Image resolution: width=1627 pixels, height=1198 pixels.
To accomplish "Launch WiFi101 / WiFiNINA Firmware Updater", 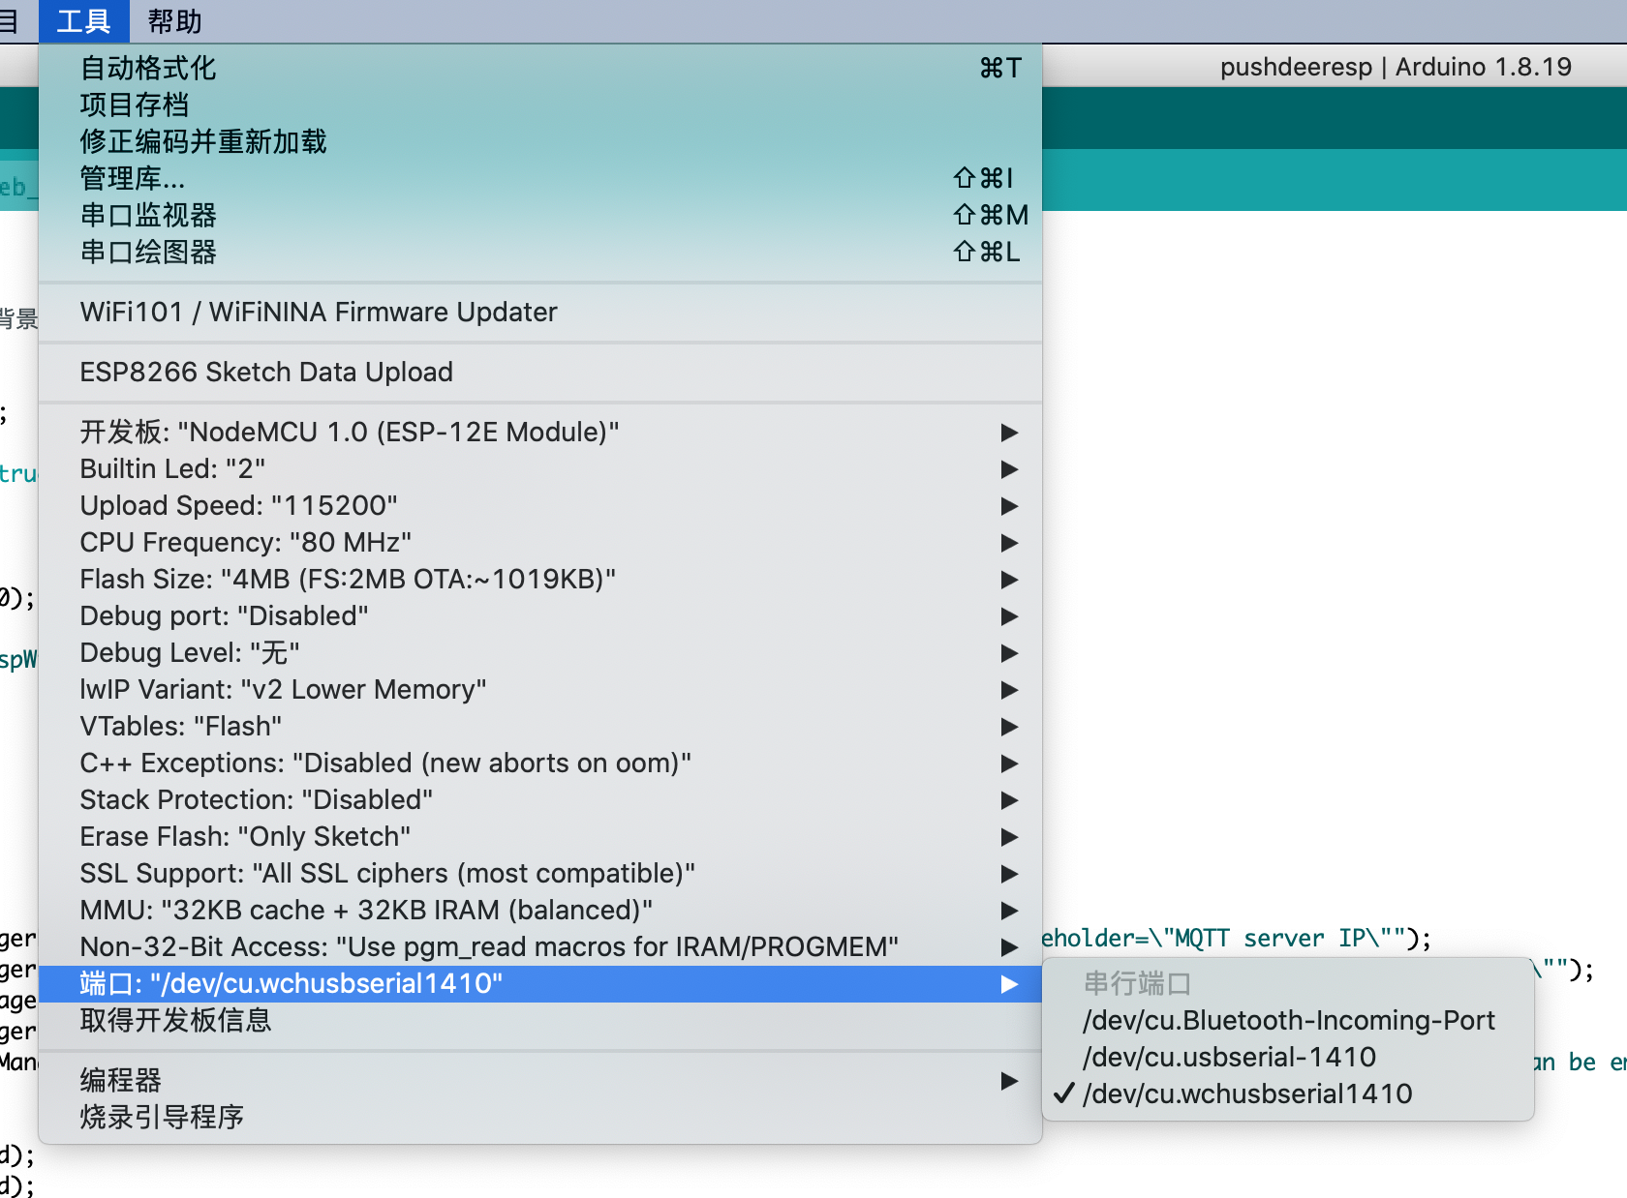I will (540, 312).
